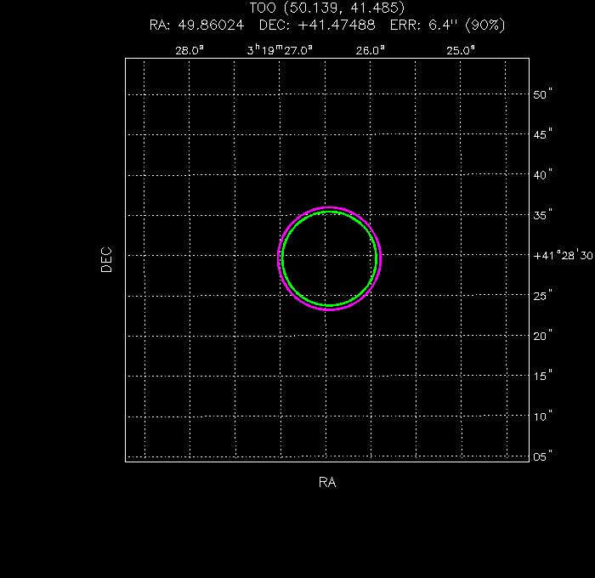Click the 05" declination tick label
Screen dimensions: 595x578
coord(542,456)
